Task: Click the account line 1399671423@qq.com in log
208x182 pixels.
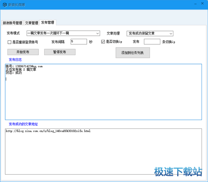Action: click(24, 66)
